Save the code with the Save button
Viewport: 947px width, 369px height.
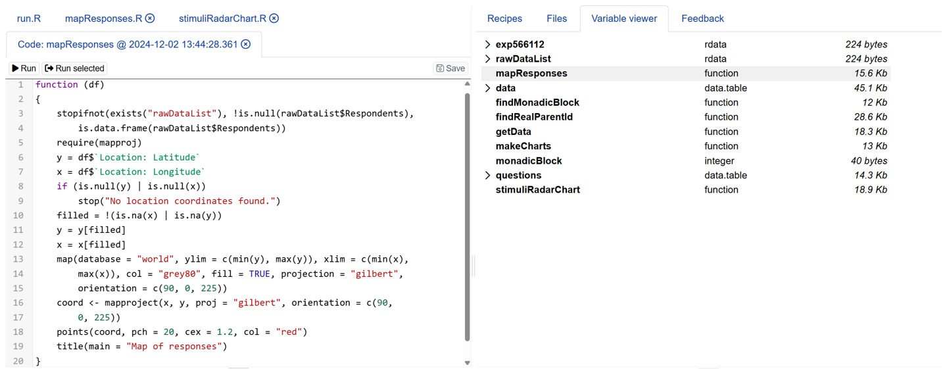point(450,68)
